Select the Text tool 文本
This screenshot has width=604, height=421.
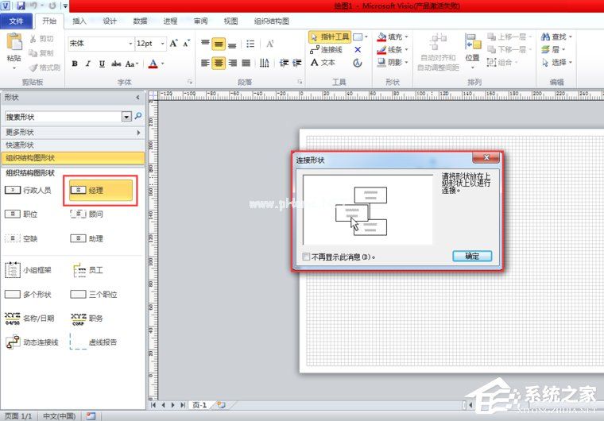click(x=323, y=63)
